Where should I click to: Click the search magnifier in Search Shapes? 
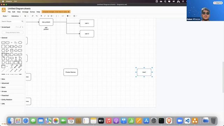tap(22, 21)
